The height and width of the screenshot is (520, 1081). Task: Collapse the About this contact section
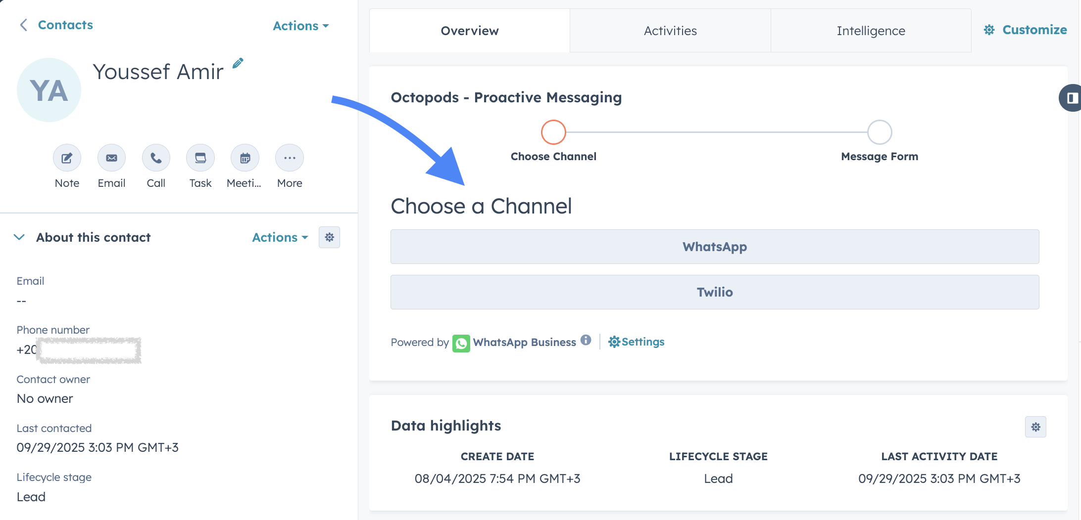[19, 237]
